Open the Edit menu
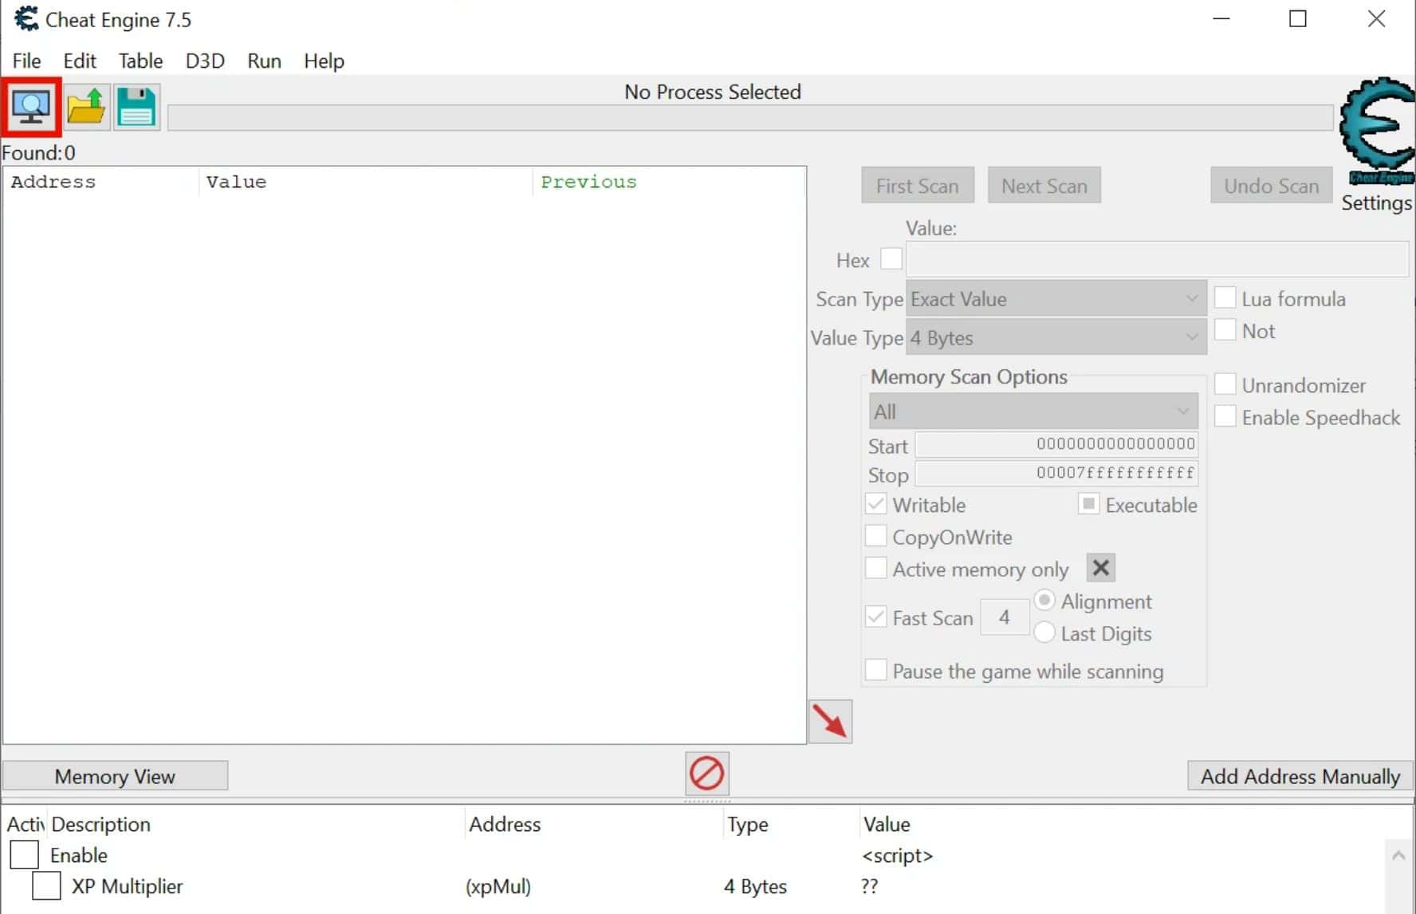Viewport: 1416px width, 914px height. pos(80,61)
